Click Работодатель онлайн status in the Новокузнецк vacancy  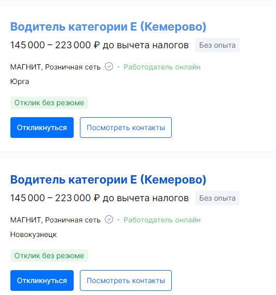point(162,220)
